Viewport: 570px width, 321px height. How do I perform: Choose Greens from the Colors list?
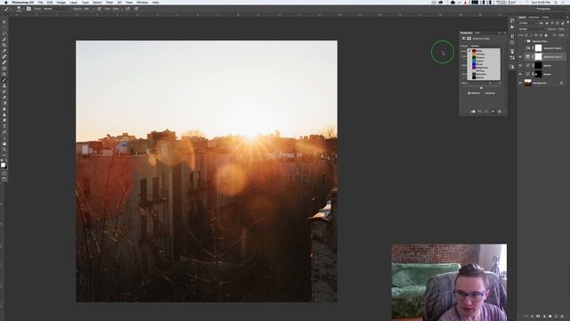coord(484,57)
